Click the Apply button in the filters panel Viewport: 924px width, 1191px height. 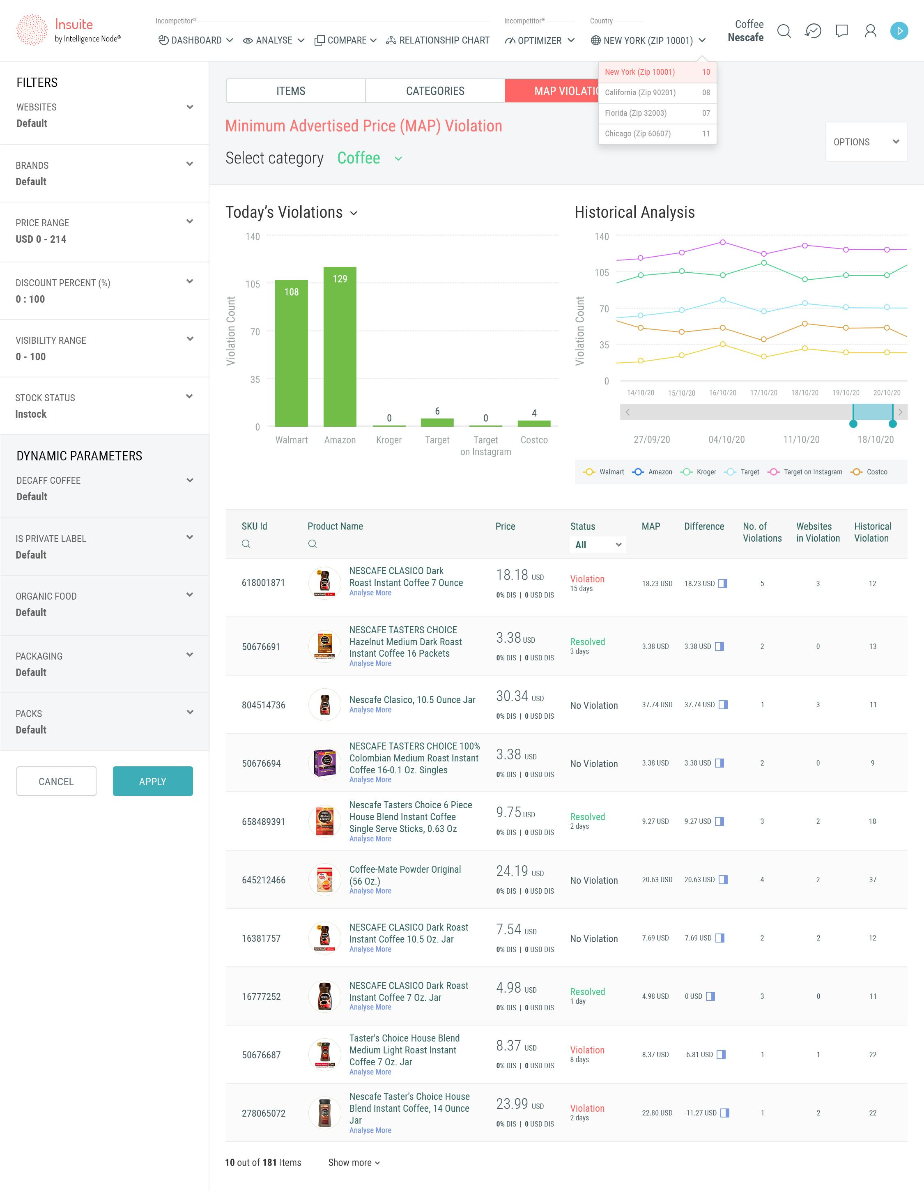pyautogui.click(x=153, y=781)
